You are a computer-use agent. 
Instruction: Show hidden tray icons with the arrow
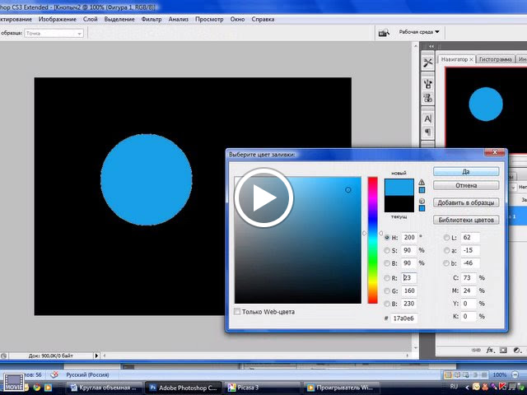(x=467, y=387)
